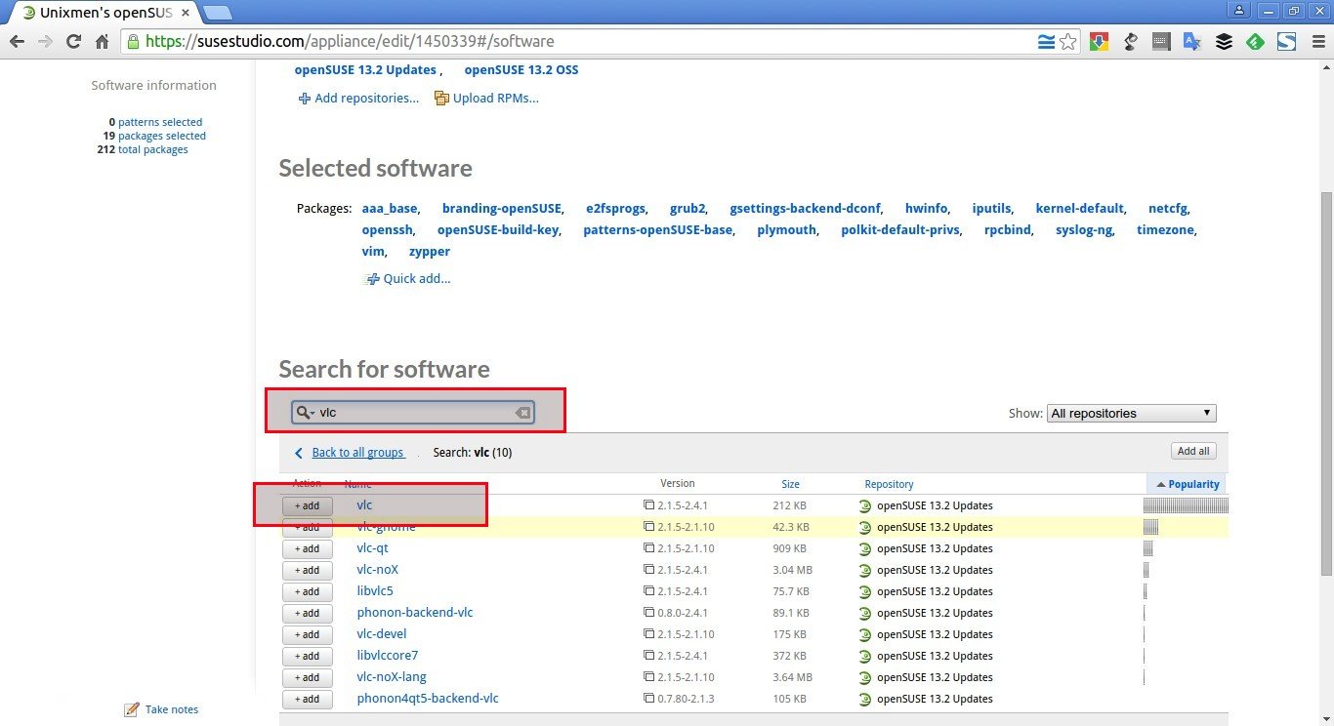Click the blue wavy lines icon in address bar
Image resolution: width=1334 pixels, height=726 pixels.
click(x=1047, y=42)
